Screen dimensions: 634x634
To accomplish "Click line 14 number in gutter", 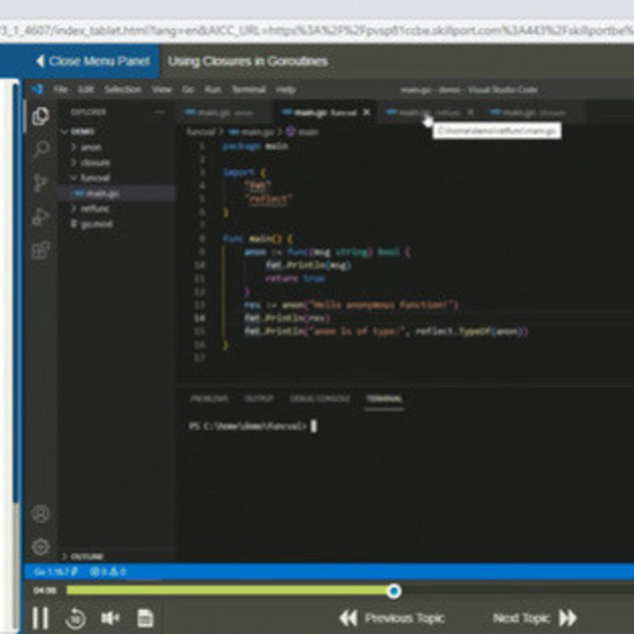I will click(x=200, y=319).
